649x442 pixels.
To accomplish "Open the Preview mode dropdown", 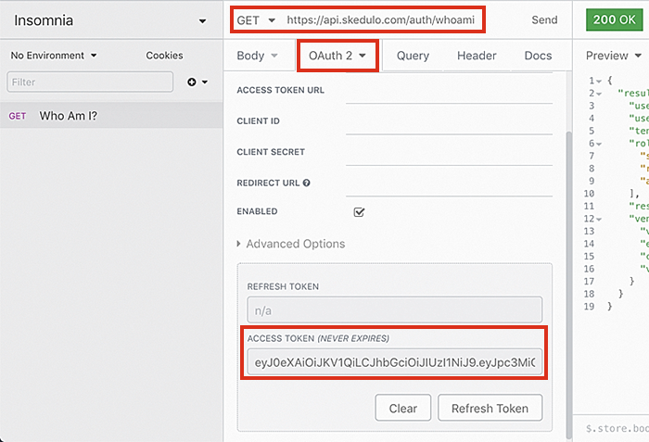I will [614, 56].
